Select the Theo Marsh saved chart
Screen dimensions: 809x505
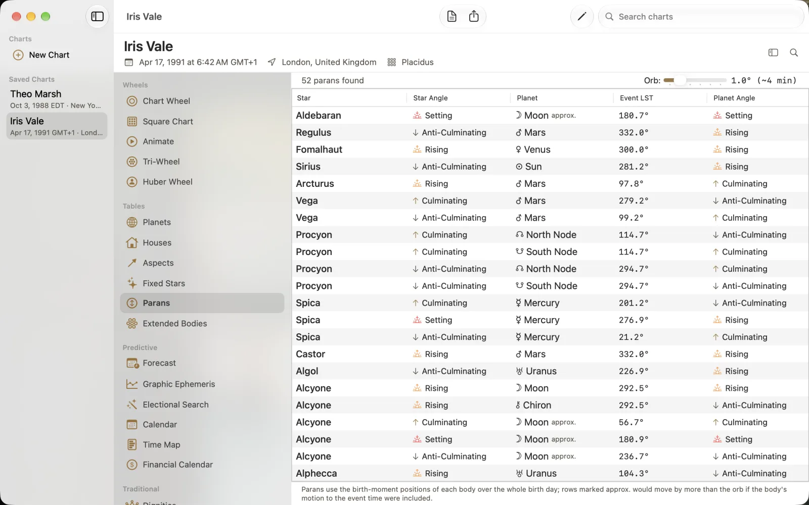click(57, 99)
